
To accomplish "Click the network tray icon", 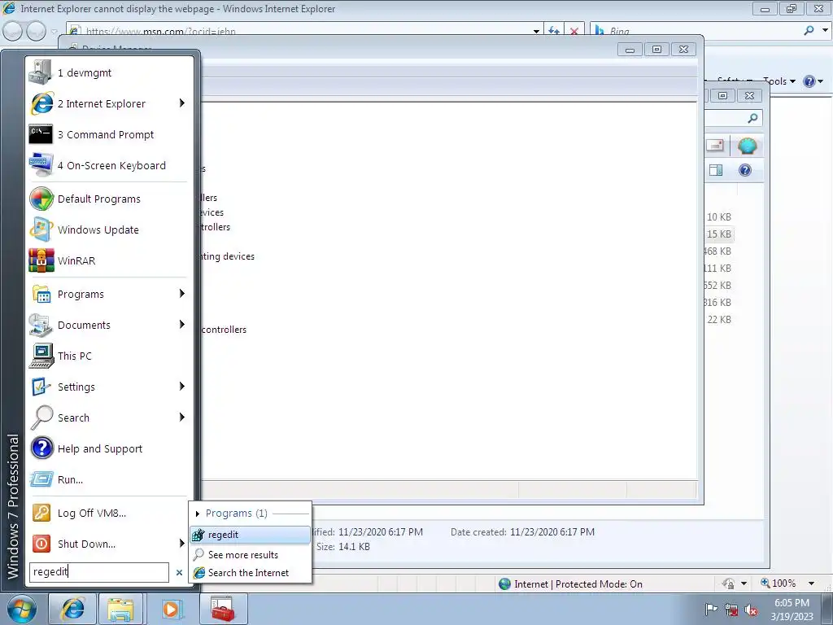I will (x=731, y=610).
